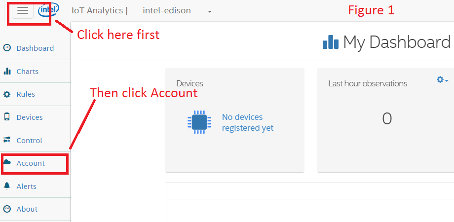Open the observations settings gear dropdown

442,80
